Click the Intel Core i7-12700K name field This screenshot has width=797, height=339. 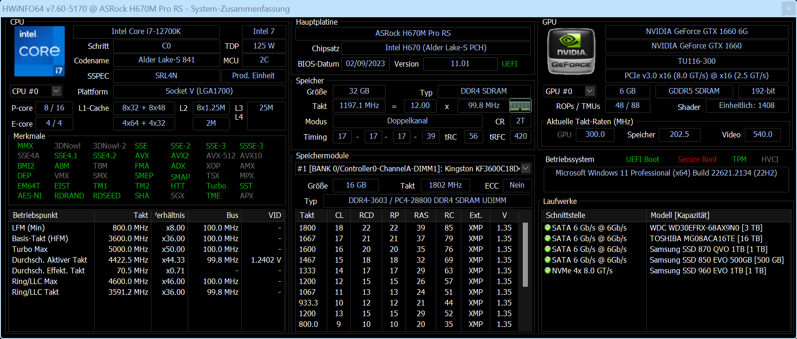[146, 32]
